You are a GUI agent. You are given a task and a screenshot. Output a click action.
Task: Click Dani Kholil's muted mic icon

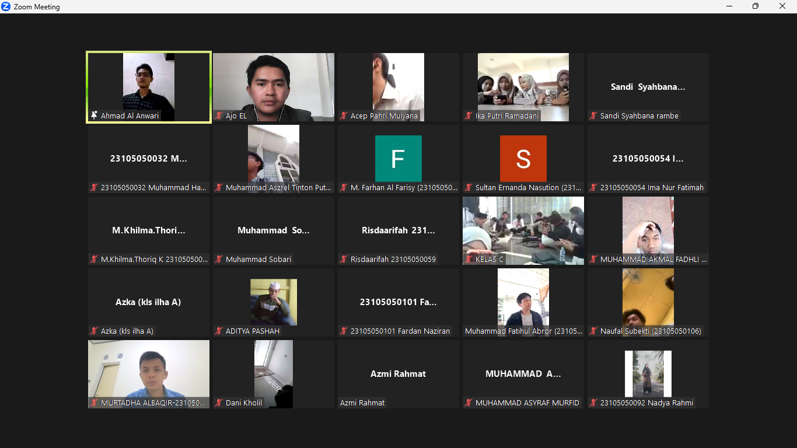pos(219,402)
